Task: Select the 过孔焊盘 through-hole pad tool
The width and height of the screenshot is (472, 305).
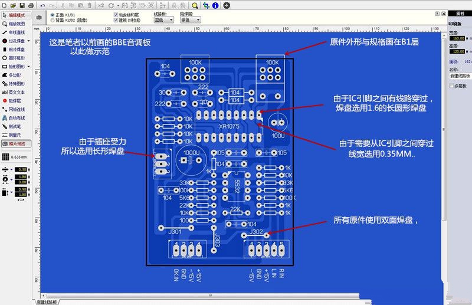Action: click(x=14, y=41)
